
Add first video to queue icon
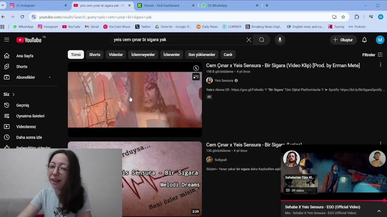point(196,77)
